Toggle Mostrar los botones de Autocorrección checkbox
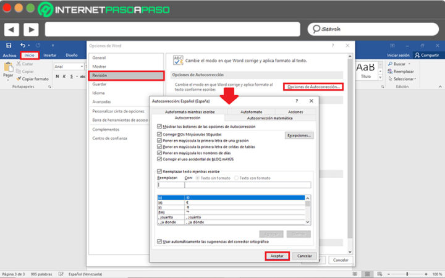The height and width of the screenshot is (278, 445). [x=159, y=127]
